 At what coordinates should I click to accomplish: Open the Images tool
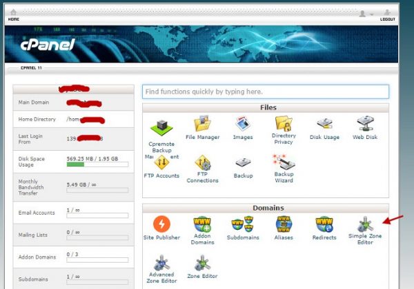[243, 124]
